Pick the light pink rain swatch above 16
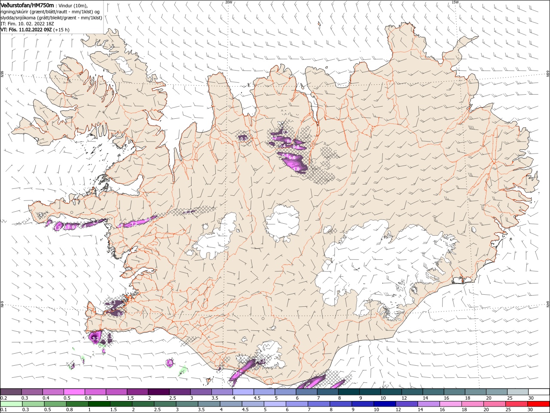Image resolution: width=550 pixels, height=413 pixels. click(450, 404)
